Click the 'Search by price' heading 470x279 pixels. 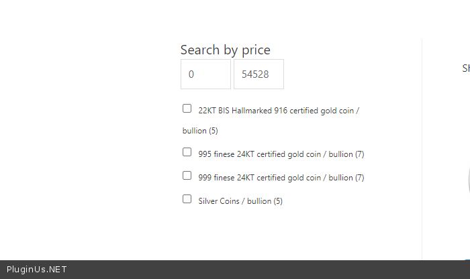[x=226, y=50]
